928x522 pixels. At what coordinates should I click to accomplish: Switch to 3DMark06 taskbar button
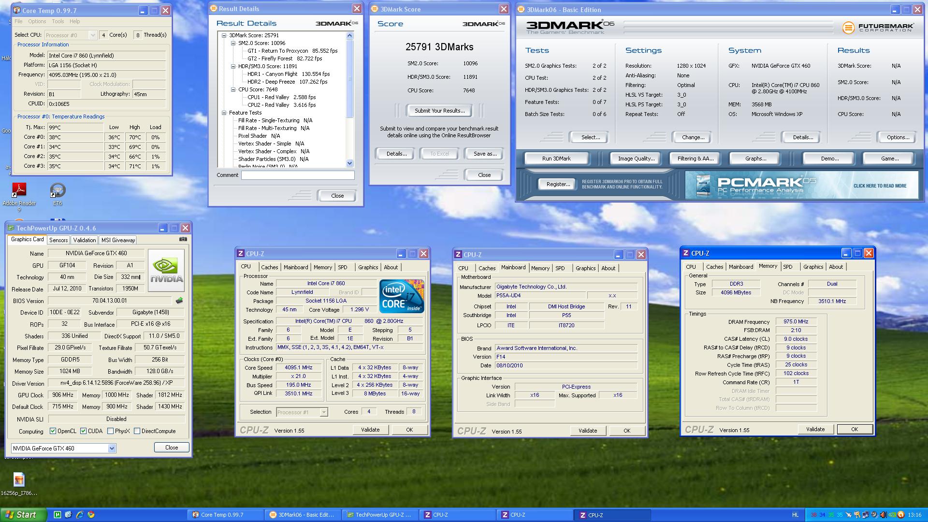click(x=303, y=515)
